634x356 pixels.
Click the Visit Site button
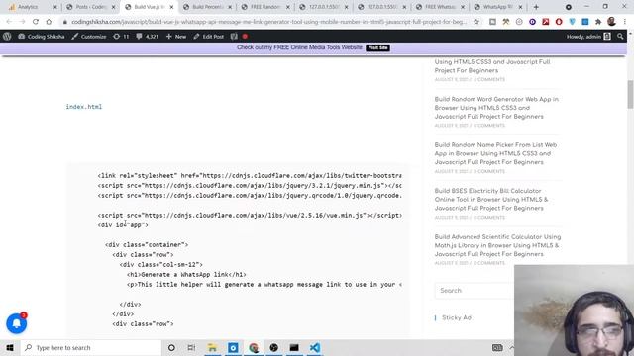pos(377,47)
